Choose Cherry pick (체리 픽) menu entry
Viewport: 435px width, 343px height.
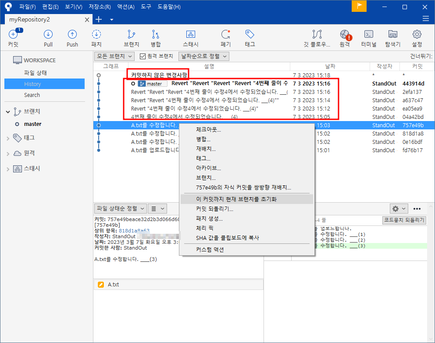246,228
